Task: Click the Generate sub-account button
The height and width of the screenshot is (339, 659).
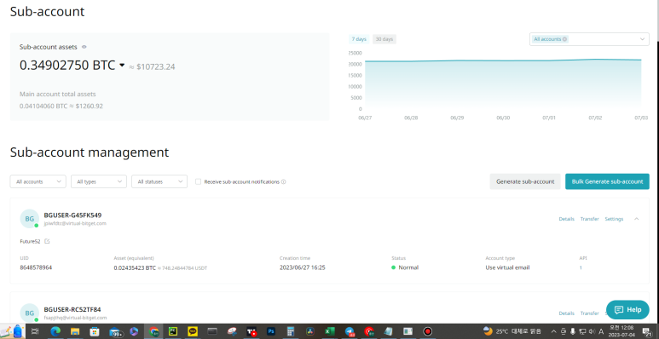Action: (525, 181)
